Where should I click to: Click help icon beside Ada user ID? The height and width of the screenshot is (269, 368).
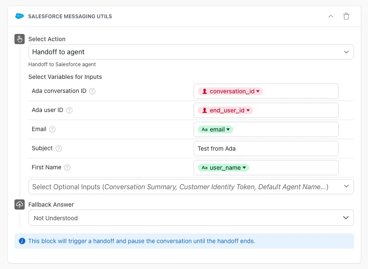point(69,110)
